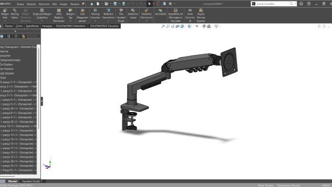This screenshot has width=332, height=187.
Task: Open the search box dropdown arrow
Action: click(295, 4)
